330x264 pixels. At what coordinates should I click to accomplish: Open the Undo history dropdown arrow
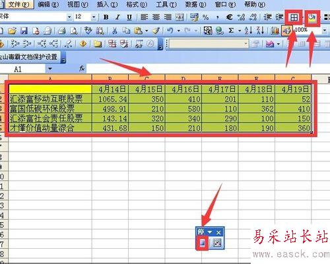(178, 30)
